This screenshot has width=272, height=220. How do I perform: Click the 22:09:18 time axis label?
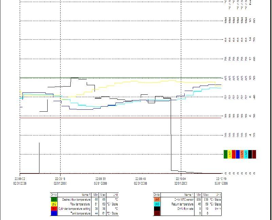60,179
